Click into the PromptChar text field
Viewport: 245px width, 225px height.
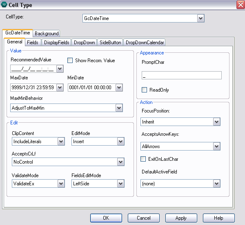[182, 75]
